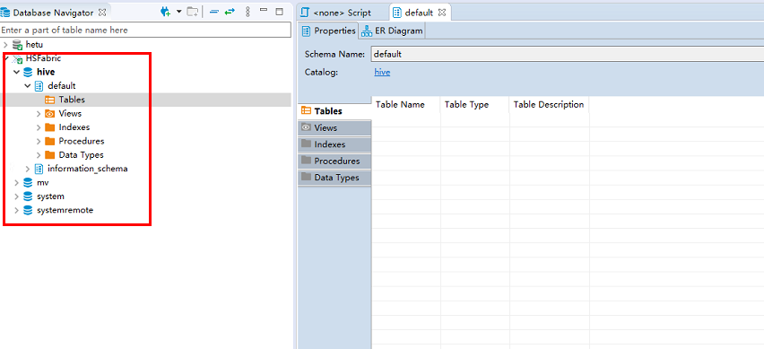Click the default schema icon in tree
This screenshot has height=349, width=764.
[39, 86]
